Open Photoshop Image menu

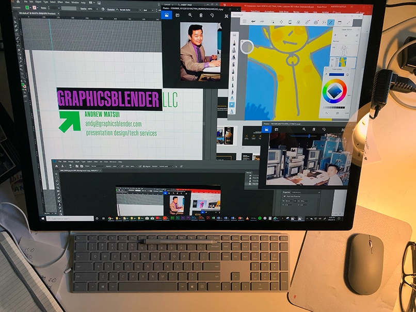click(x=71, y=161)
